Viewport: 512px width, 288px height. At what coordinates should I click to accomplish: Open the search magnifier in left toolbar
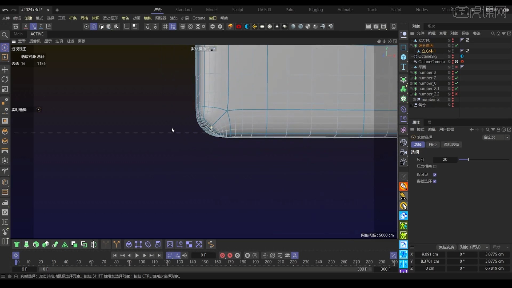coord(5,35)
